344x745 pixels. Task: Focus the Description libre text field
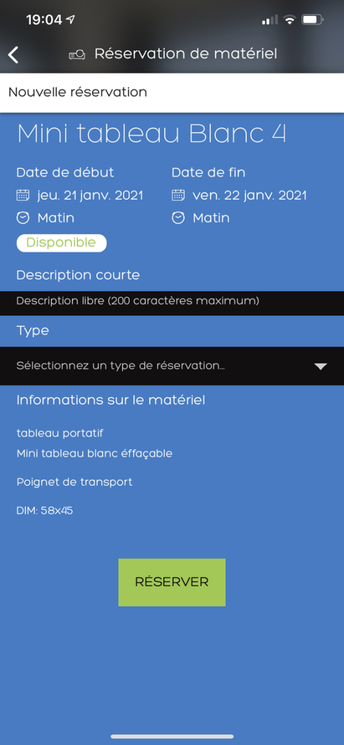tap(172, 302)
